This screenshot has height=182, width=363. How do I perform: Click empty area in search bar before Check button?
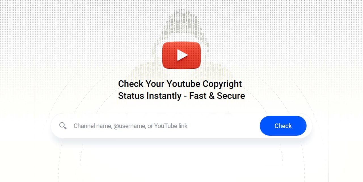click(224, 126)
